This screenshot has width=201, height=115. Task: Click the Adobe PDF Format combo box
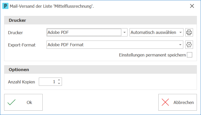coord(115,45)
